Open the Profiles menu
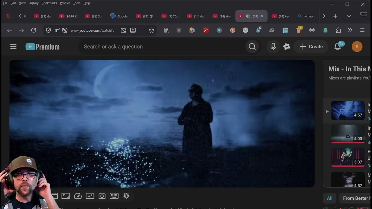 [65, 3]
